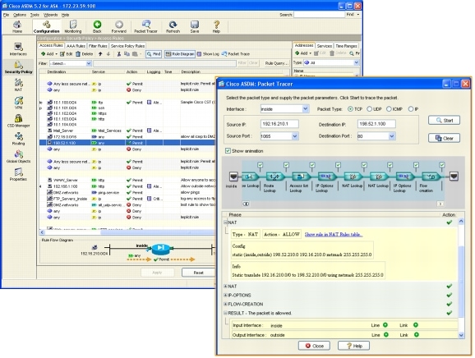Expand the FLOW-CREATION phase
Viewport: 475px width, 358px height.
point(225,304)
